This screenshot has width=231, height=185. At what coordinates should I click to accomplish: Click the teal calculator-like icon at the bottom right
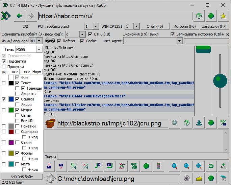tap(223, 178)
